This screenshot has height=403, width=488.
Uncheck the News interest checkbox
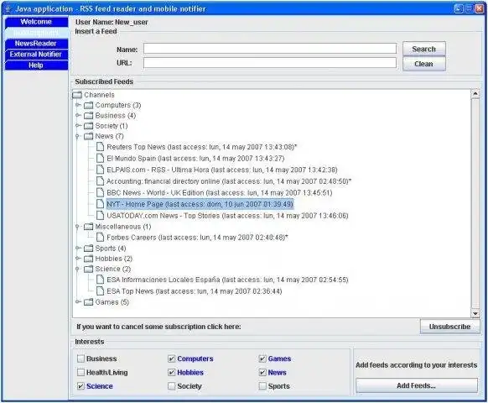tap(262, 372)
